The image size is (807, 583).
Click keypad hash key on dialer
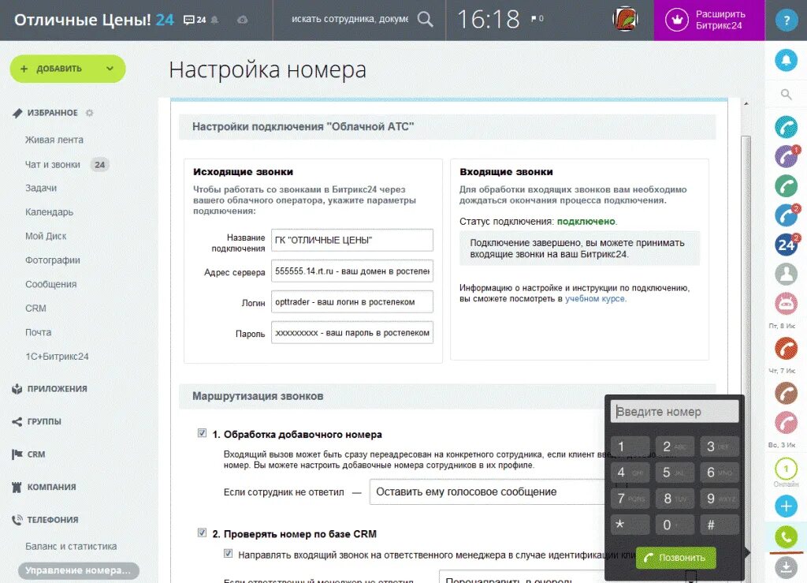tap(720, 525)
